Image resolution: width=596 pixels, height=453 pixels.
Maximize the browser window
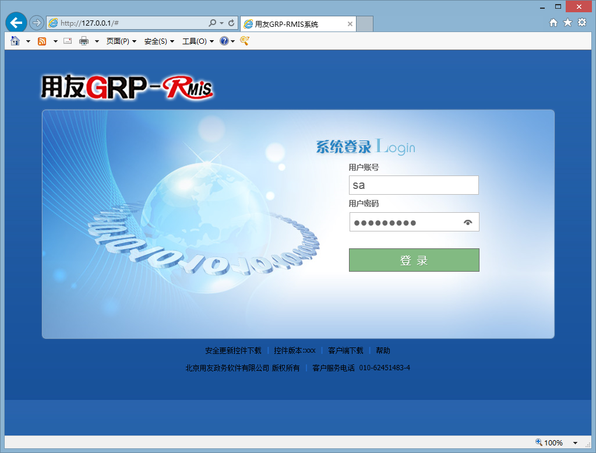coord(558,6)
